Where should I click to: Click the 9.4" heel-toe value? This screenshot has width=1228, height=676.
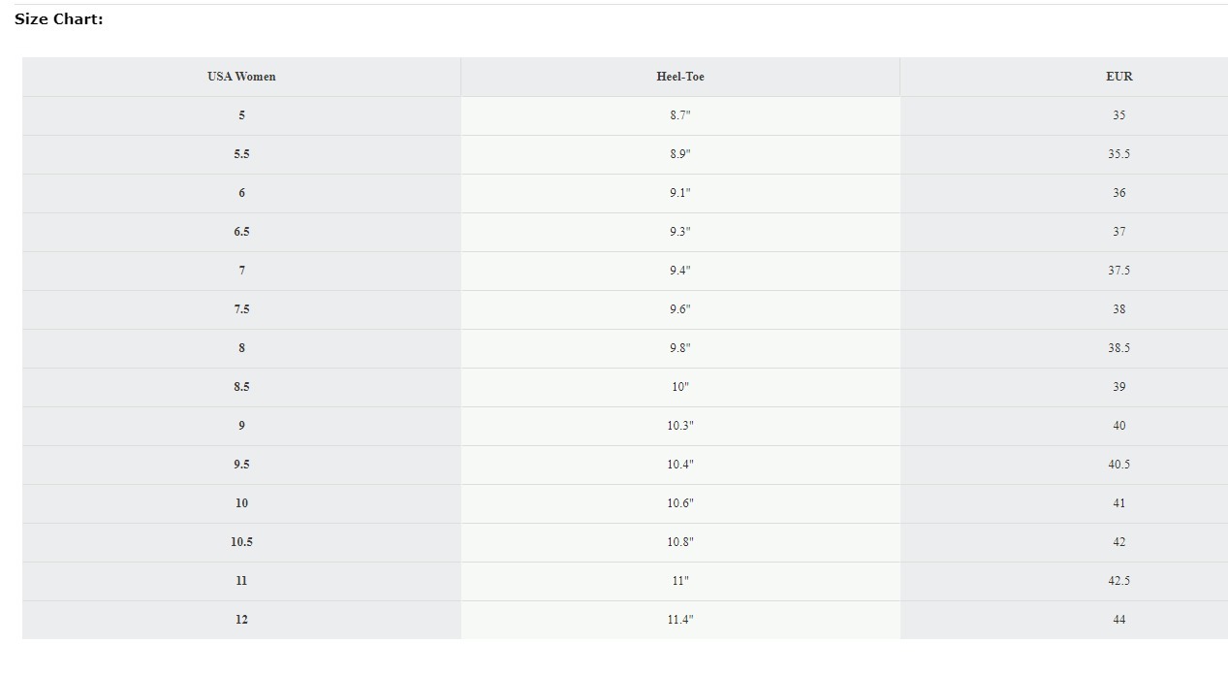pos(680,271)
